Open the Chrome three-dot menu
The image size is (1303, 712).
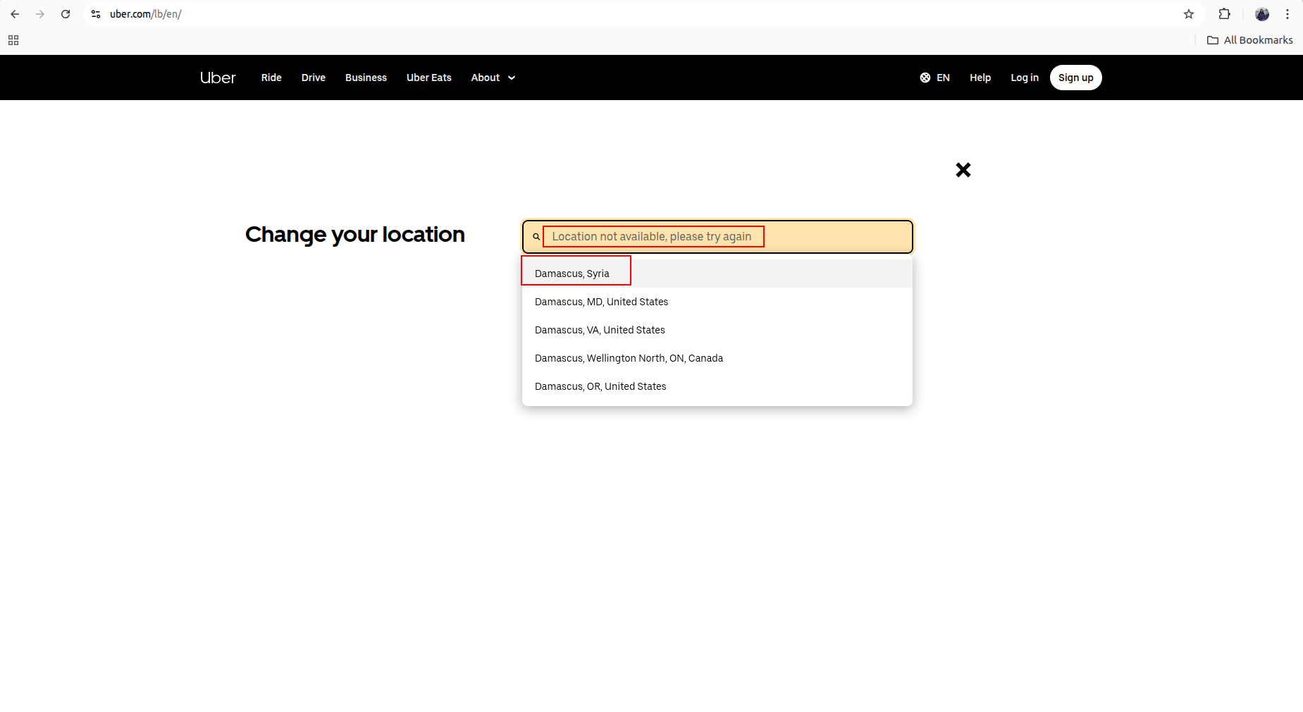pos(1287,14)
